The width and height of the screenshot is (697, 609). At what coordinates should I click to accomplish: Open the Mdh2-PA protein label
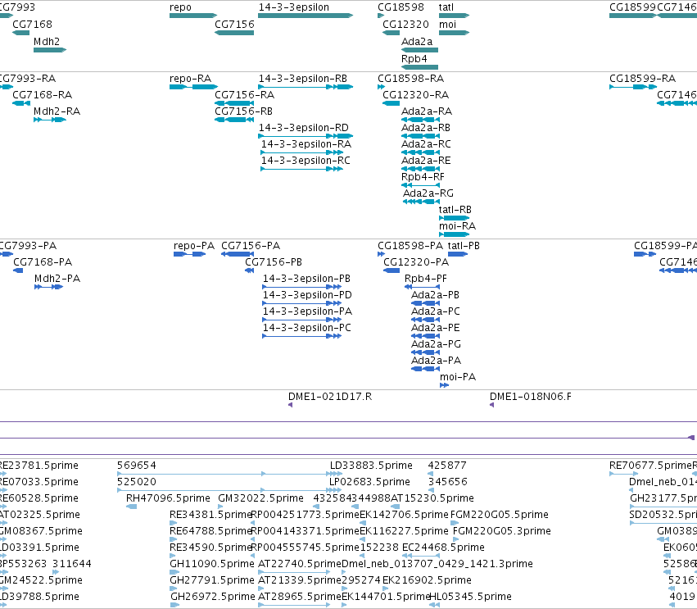(x=57, y=279)
